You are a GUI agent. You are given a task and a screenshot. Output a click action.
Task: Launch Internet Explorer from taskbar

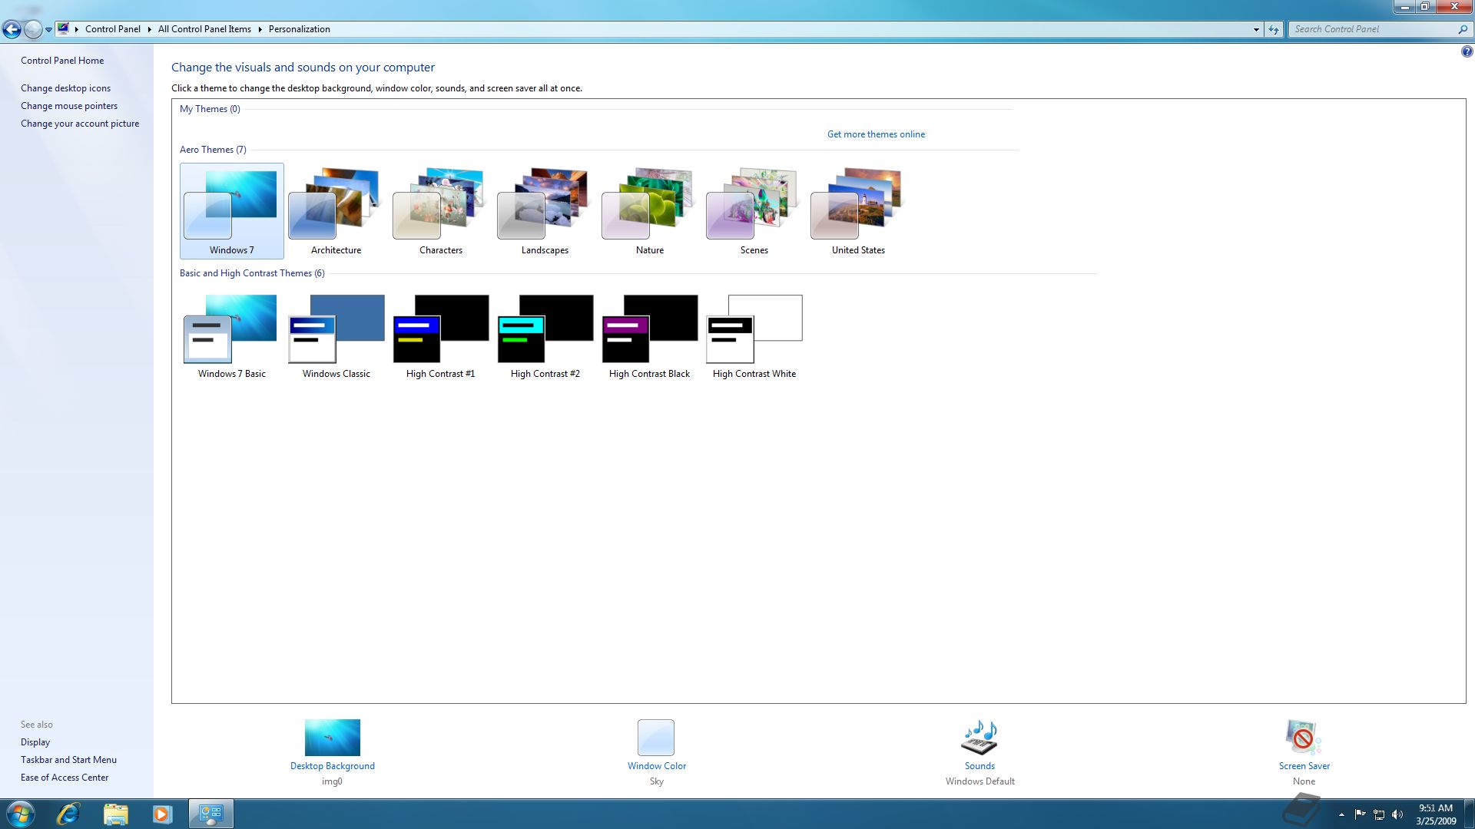pyautogui.click(x=68, y=814)
